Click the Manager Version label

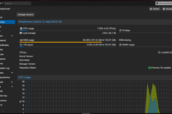click(x=27, y=64)
